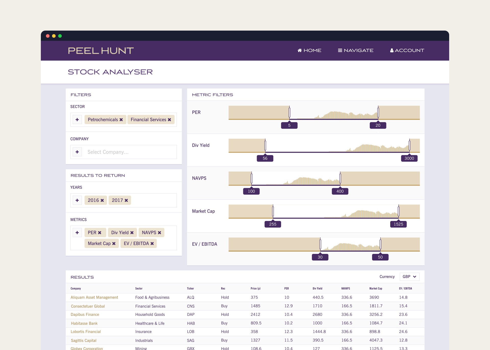Open Habitasse Bank company link
Viewport: 490px width, 350px height.
coord(84,323)
